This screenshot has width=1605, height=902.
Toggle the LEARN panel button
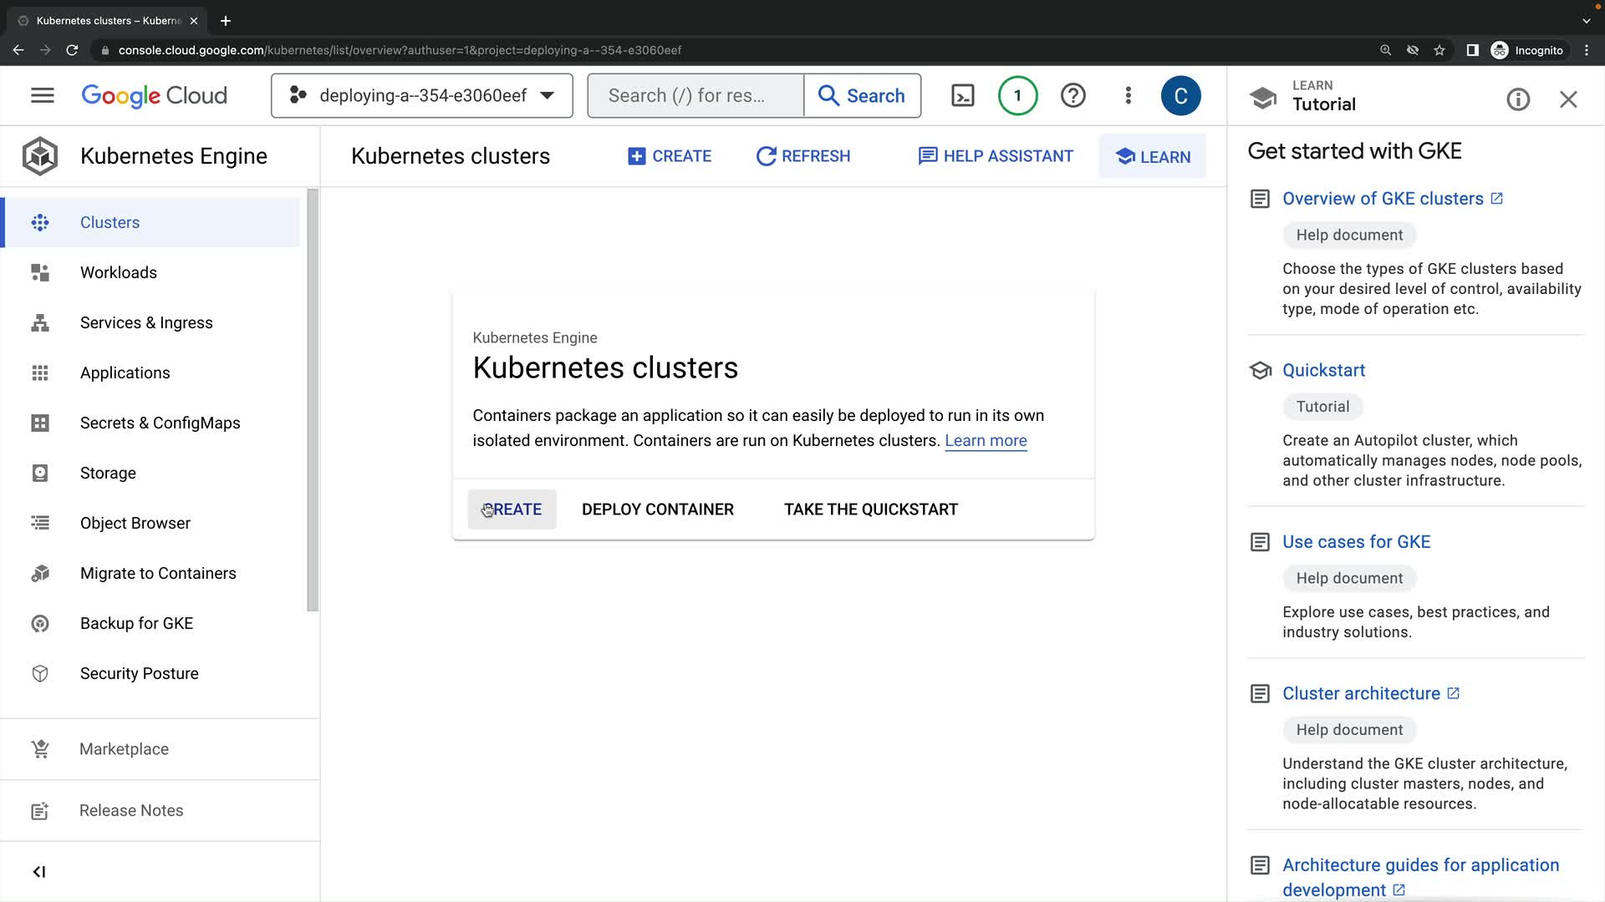click(x=1152, y=156)
